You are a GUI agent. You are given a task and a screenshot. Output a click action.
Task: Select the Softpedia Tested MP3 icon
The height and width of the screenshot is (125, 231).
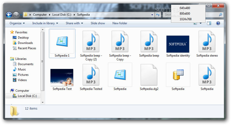[x=91, y=75]
